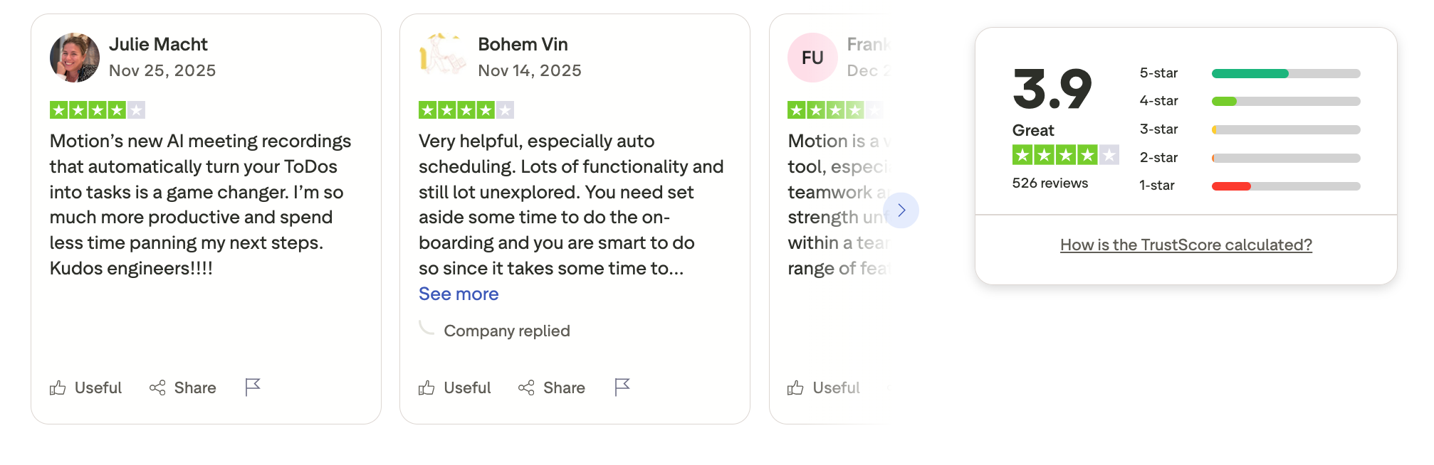The image size is (1434, 465).
Task: Click the 526 reviews text
Action: click(x=1050, y=183)
